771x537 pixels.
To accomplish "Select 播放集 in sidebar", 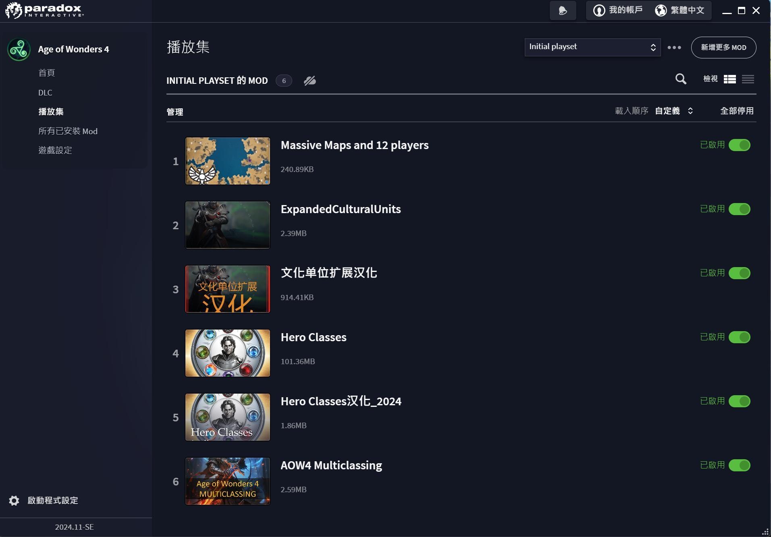I will tap(51, 112).
